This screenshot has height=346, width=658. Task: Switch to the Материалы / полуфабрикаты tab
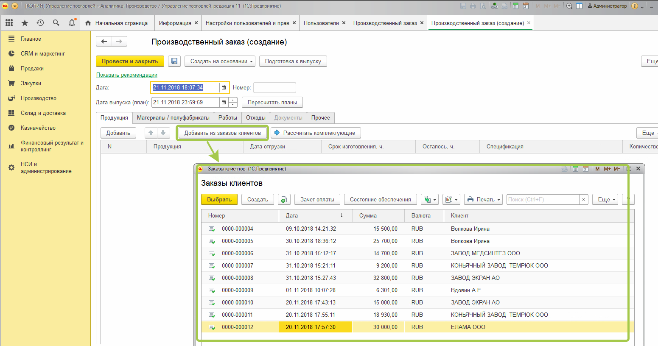click(x=173, y=118)
